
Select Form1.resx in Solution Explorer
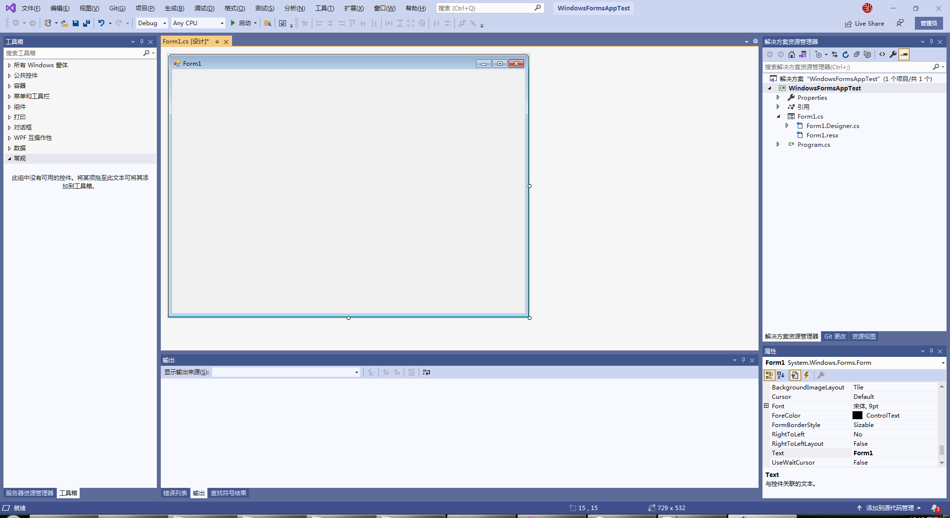(822, 135)
